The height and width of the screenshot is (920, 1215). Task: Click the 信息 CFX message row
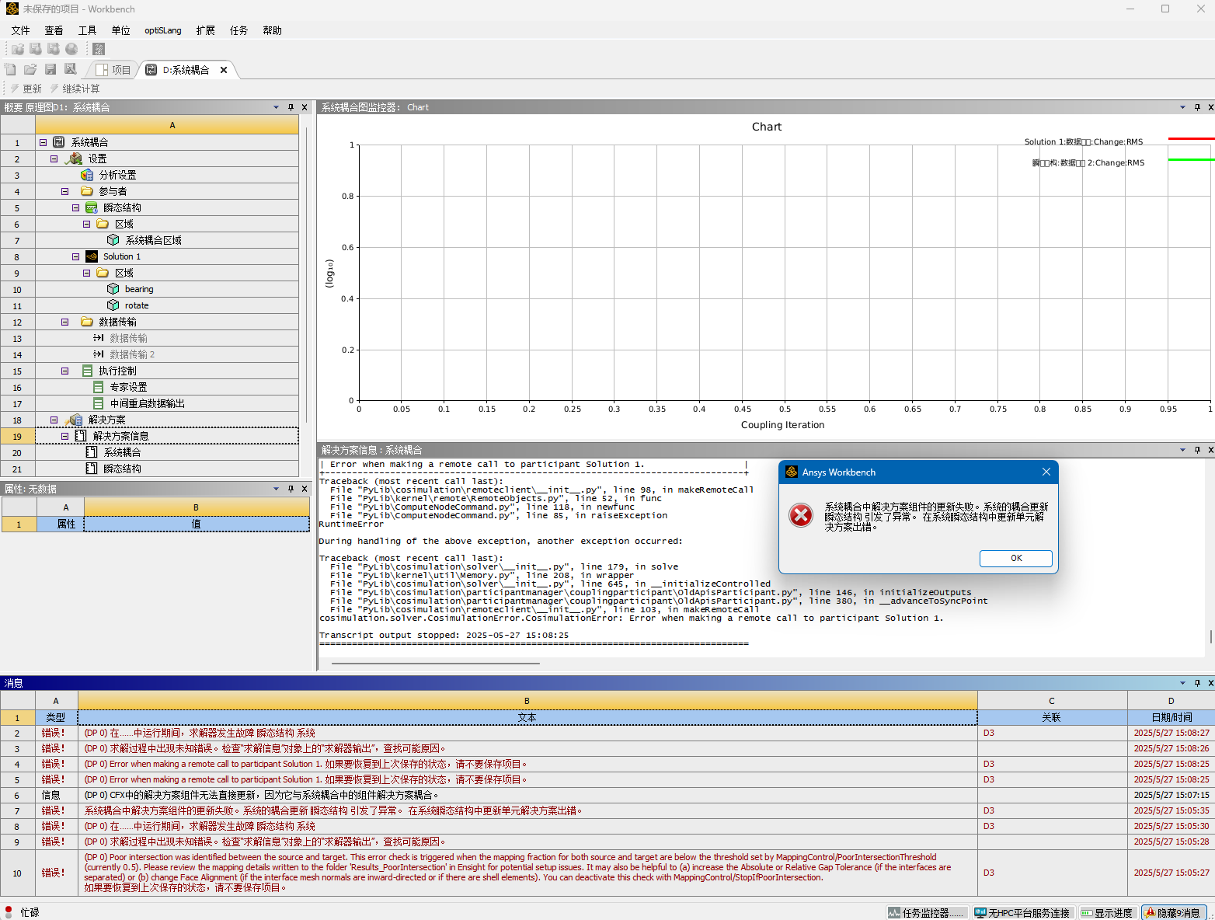pyautogui.click(x=527, y=795)
